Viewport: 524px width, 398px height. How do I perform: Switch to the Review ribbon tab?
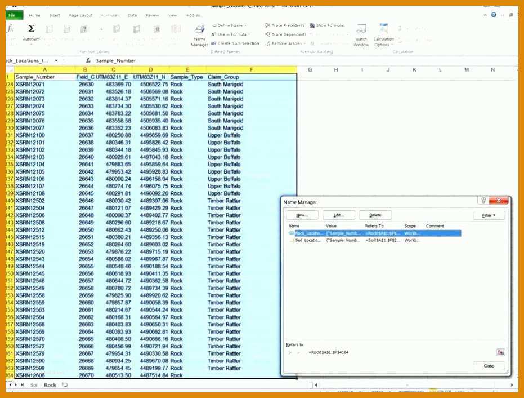tap(153, 15)
